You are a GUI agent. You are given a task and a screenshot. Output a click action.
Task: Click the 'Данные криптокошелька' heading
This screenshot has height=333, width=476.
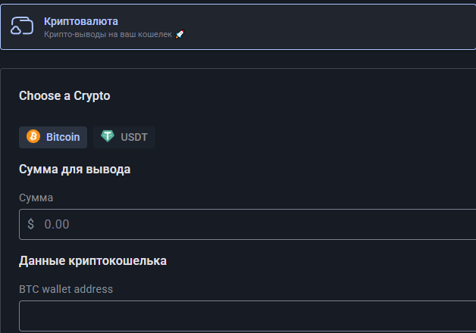tap(92, 261)
